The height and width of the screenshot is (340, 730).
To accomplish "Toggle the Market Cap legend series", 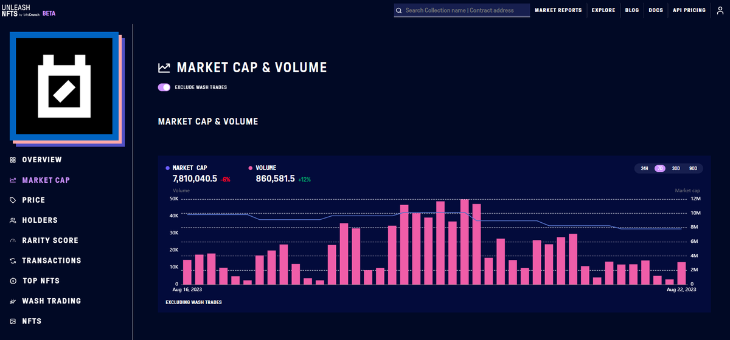I will pos(188,168).
